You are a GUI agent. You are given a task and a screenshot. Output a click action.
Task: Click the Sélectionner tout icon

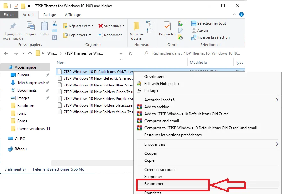[x=194, y=23]
